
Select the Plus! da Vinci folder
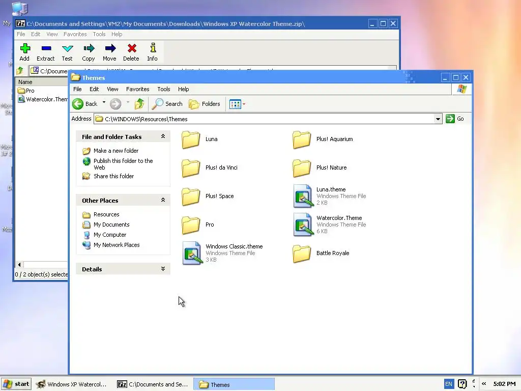210,167
